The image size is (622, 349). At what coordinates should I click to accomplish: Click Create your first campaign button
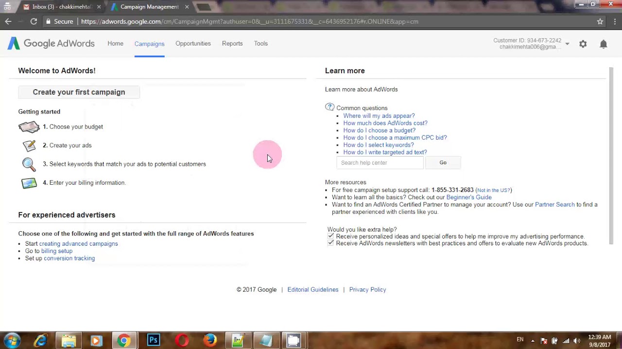pos(79,92)
